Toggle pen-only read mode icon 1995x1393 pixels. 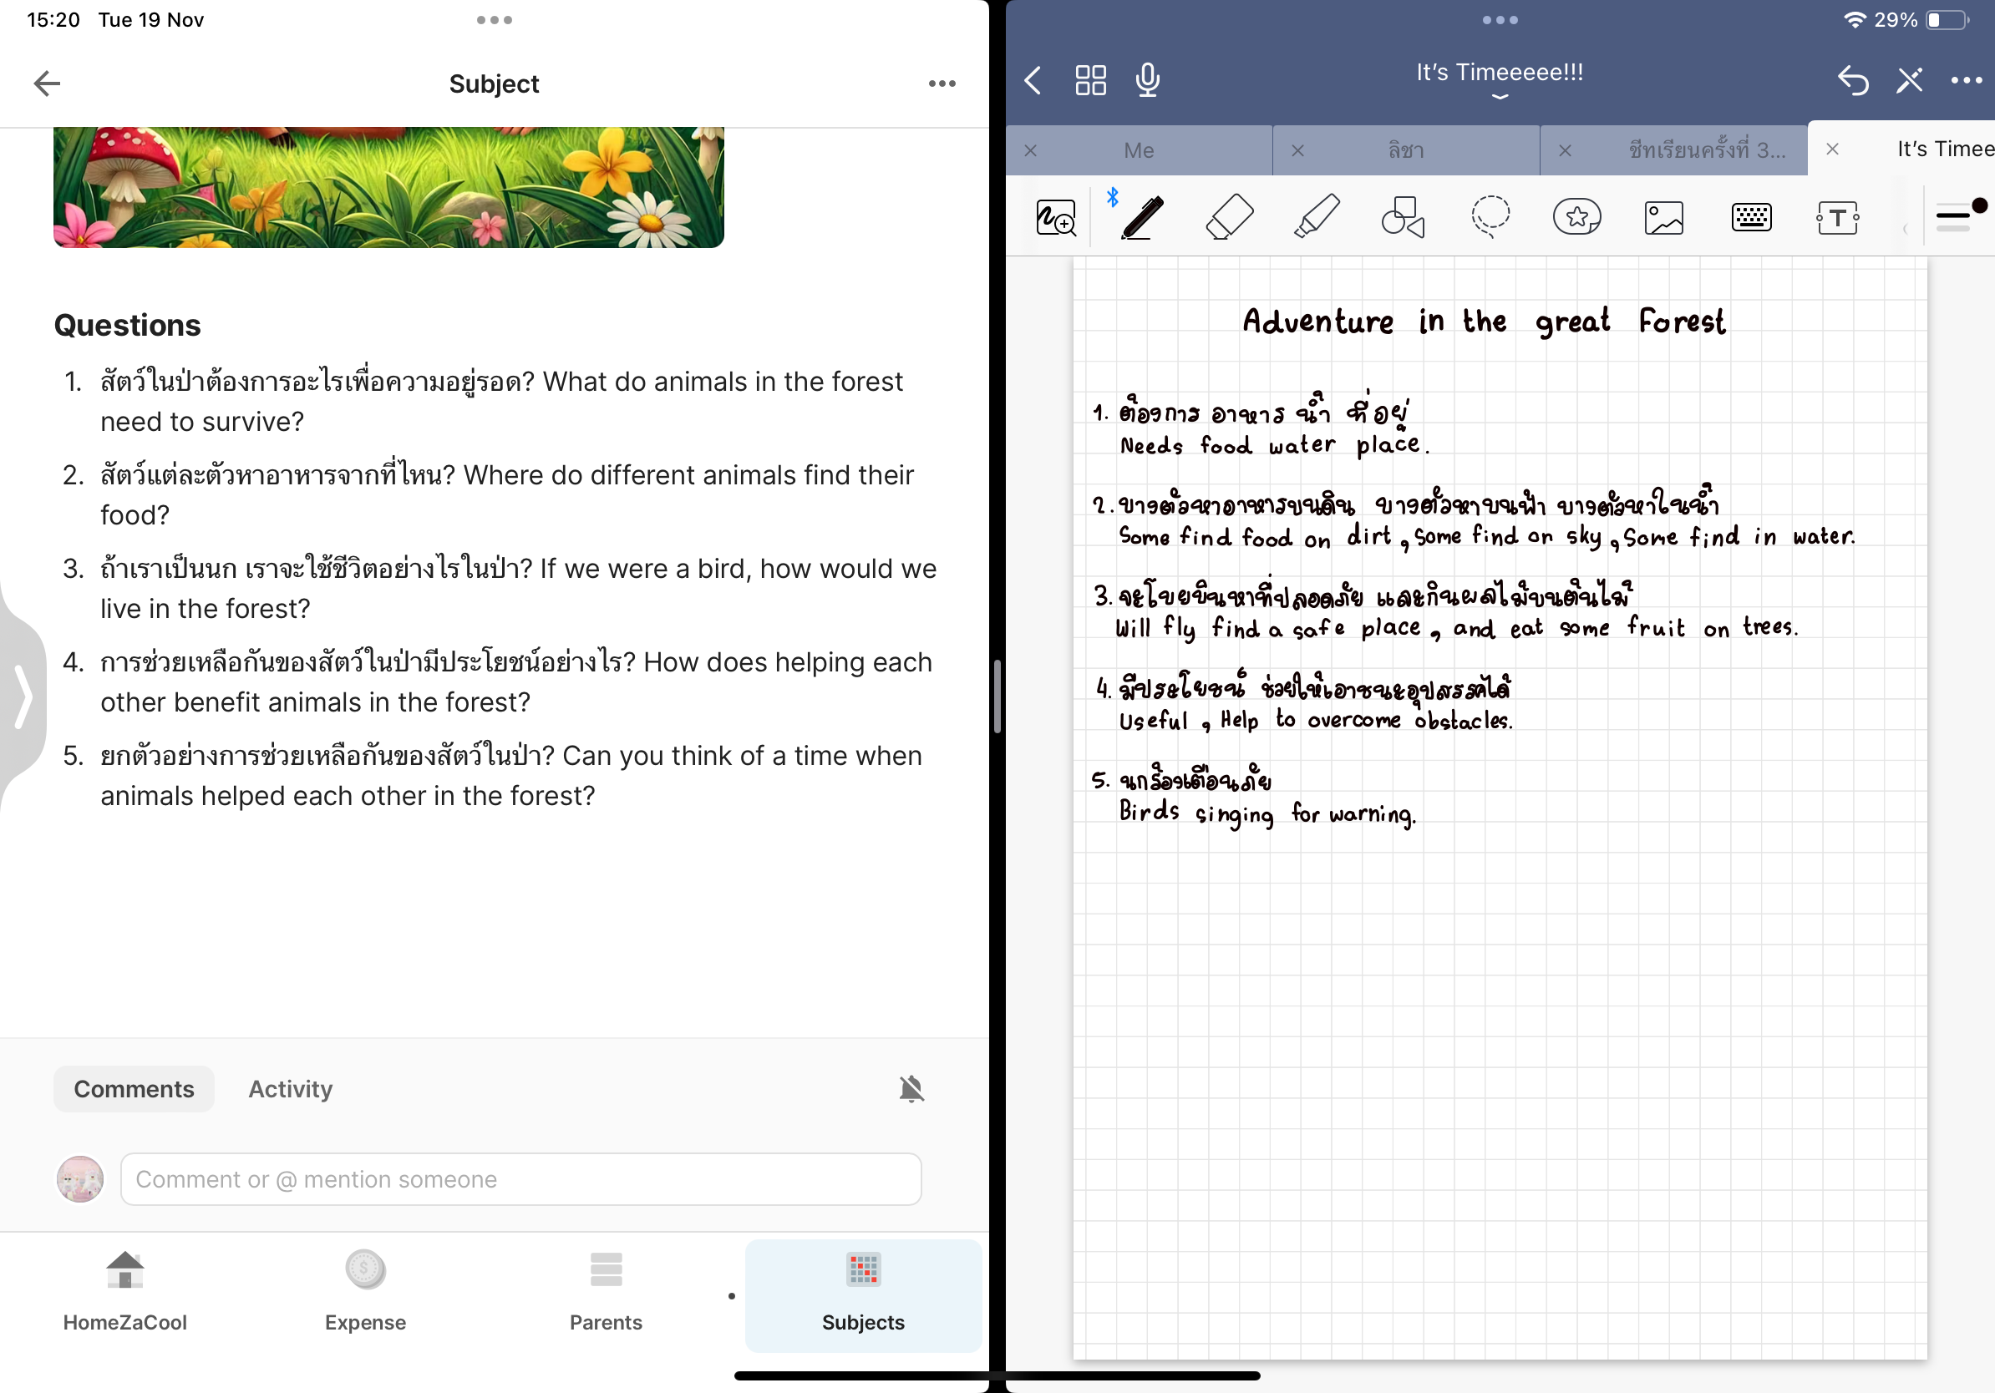(1909, 81)
